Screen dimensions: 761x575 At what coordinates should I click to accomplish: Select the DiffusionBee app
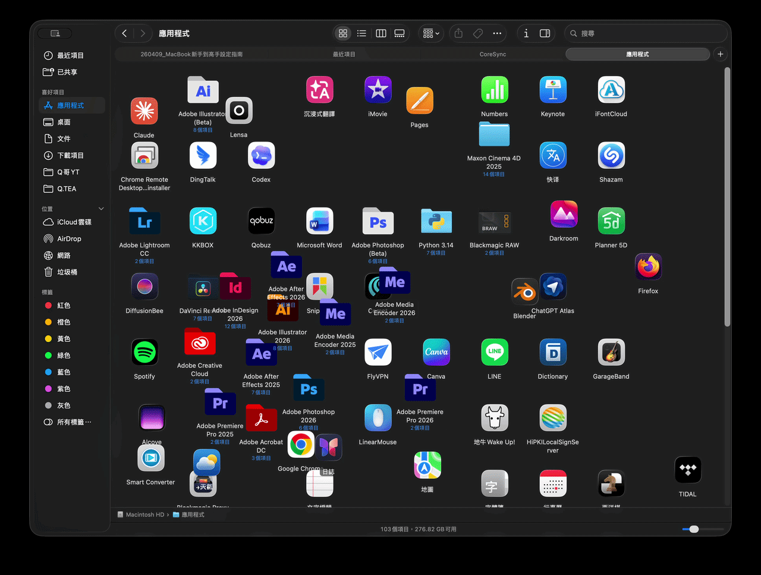[x=144, y=287]
